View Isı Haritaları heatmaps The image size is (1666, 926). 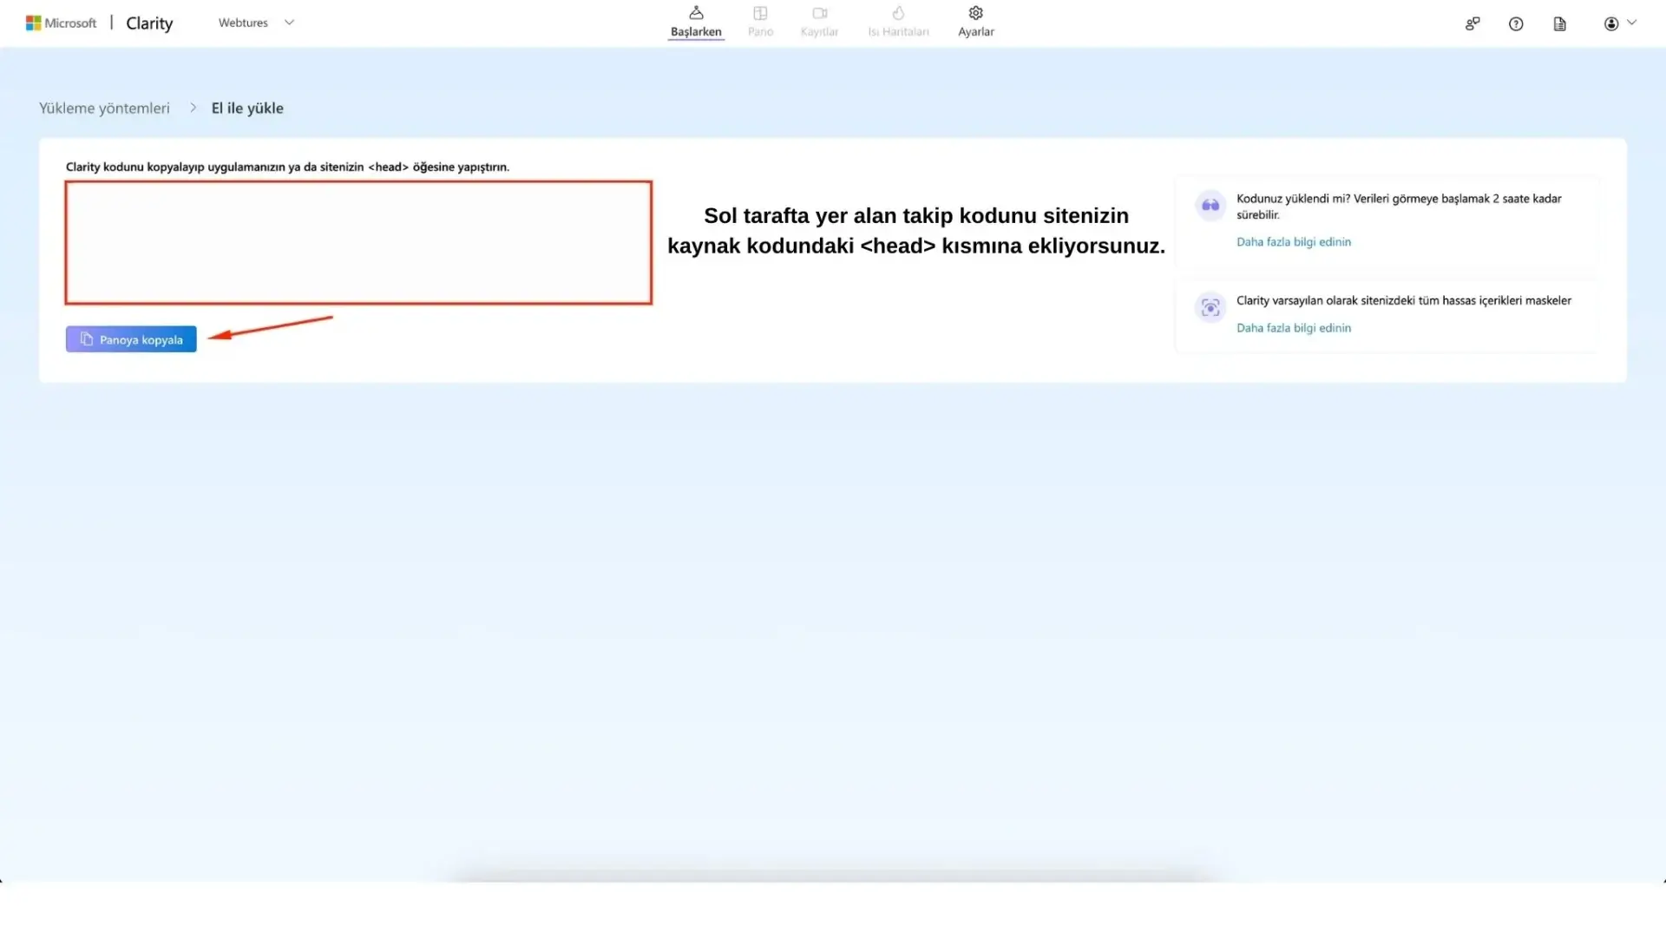(898, 21)
